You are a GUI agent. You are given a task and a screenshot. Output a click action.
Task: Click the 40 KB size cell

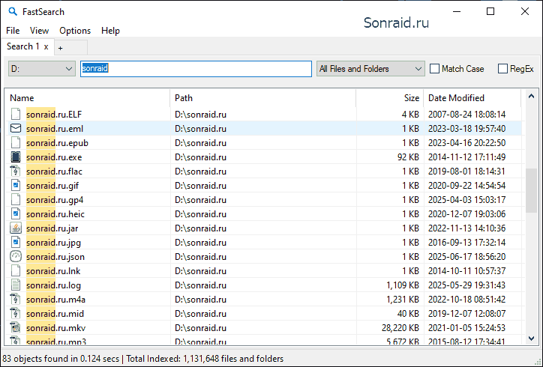(408, 314)
